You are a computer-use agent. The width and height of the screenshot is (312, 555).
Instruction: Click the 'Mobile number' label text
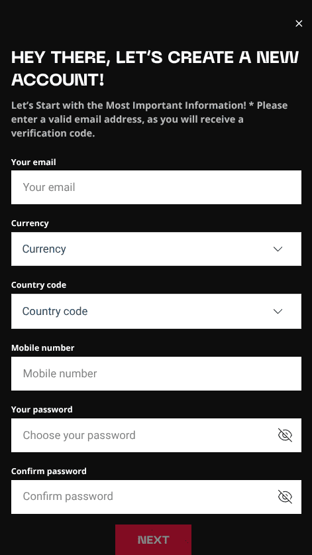(x=43, y=348)
